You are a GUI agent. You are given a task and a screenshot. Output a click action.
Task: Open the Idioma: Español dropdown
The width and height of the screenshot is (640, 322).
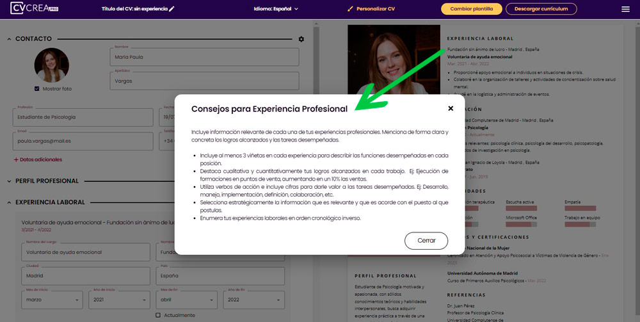click(276, 8)
